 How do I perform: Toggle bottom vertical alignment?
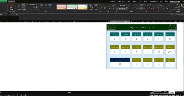[139, 5]
